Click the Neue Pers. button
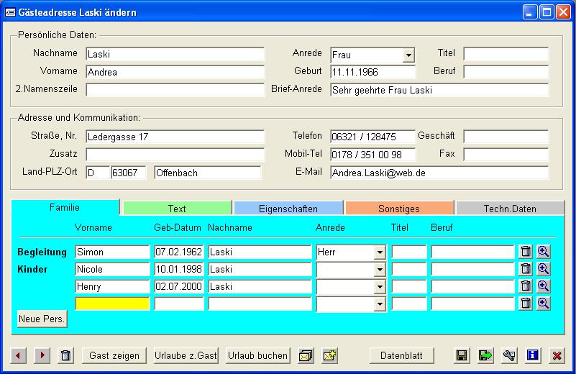This screenshot has height=374, width=576. pos(42,319)
